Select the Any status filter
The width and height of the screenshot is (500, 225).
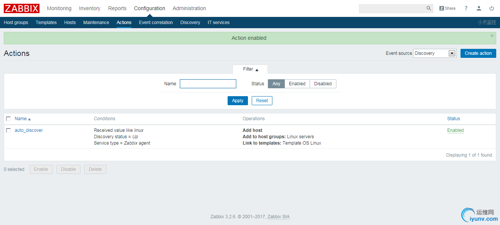(276, 84)
